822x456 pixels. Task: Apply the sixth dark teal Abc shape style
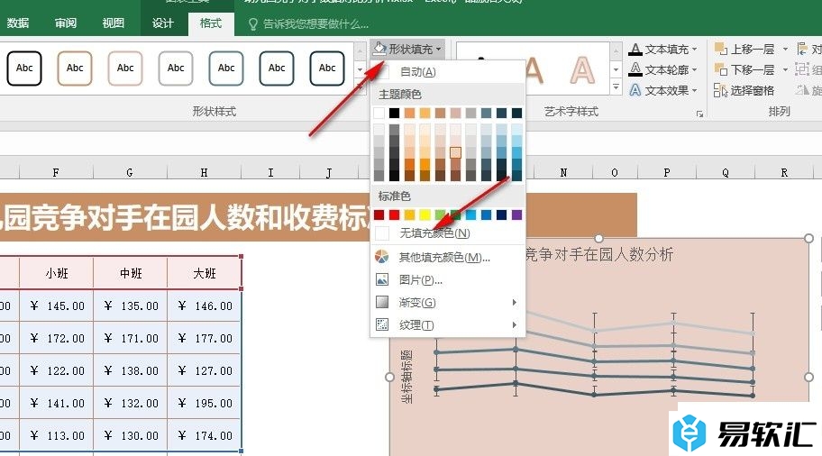pyautogui.click(x=277, y=68)
